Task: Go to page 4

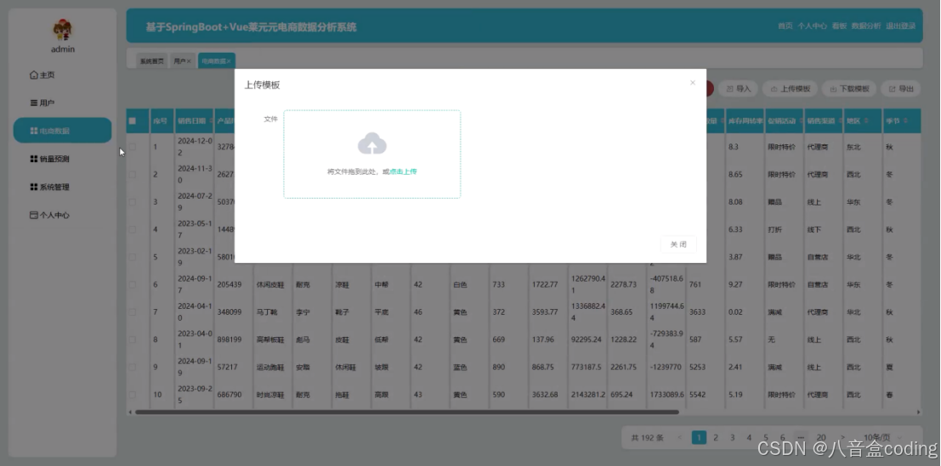Action: (749, 437)
